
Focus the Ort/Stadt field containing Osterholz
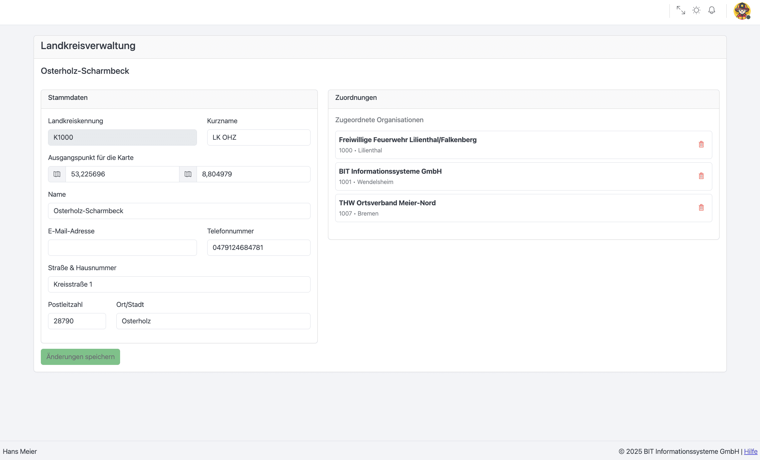213,321
